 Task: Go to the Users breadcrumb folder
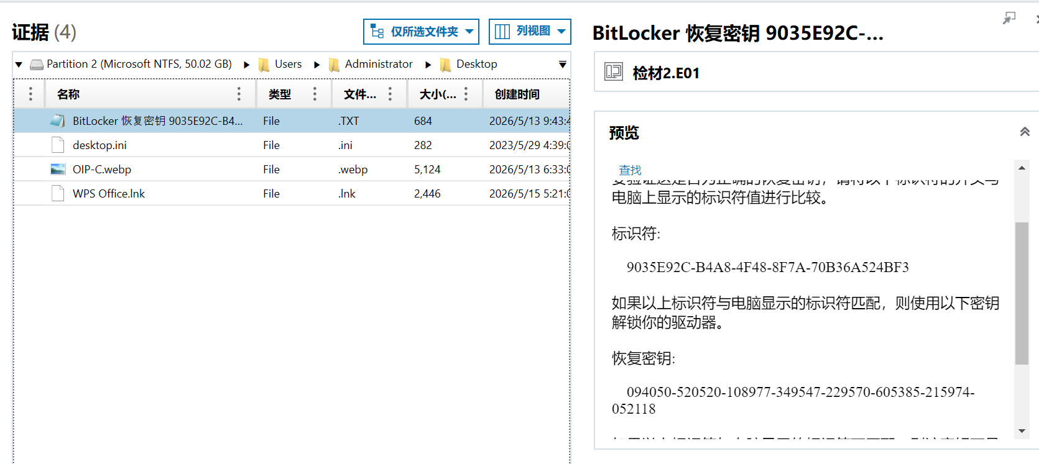coord(288,64)
